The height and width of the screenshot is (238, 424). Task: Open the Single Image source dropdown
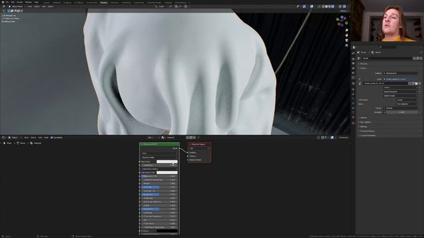pyautogui.click(x=400, y=96)
